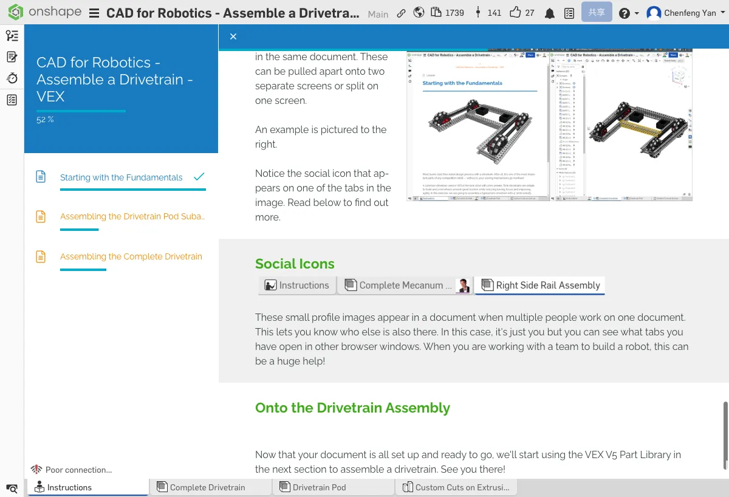The height and width of the screenshot is (497, 729).
Task: Click the link sharing chain icon
Action: pos(401,13)
